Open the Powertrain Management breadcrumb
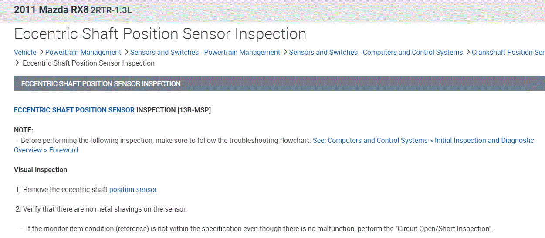Viewport: 545px width, 238px height. 83,52
